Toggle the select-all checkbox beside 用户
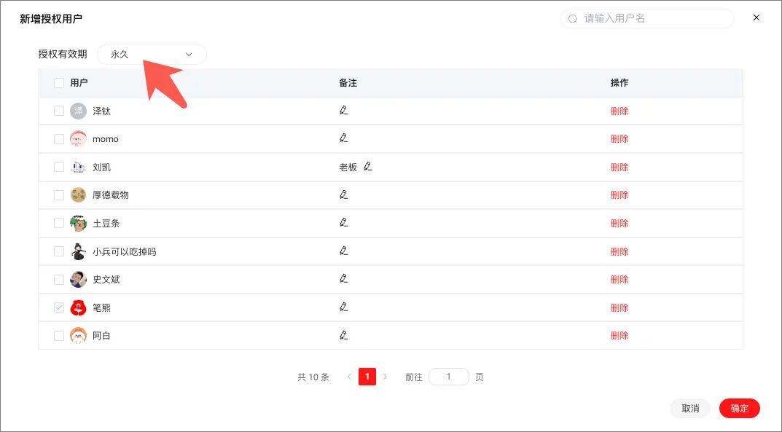Screen dimensions: 782x432 pos(59,83)
